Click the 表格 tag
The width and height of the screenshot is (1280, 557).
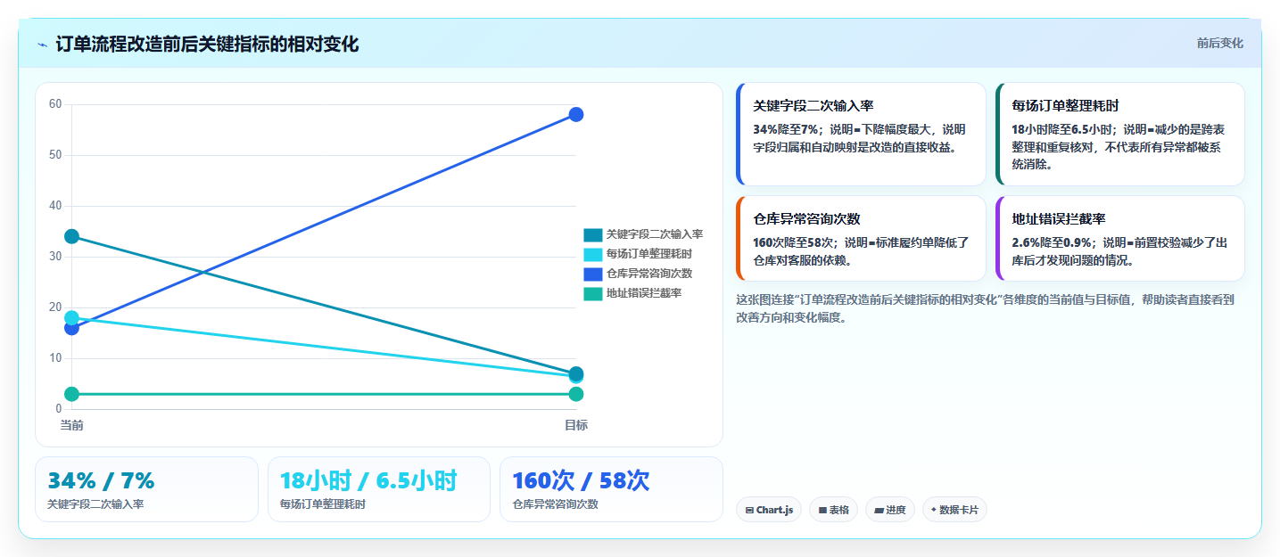click(834, 510)
